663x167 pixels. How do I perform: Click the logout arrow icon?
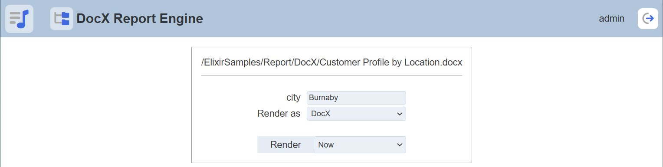[648, 19]
